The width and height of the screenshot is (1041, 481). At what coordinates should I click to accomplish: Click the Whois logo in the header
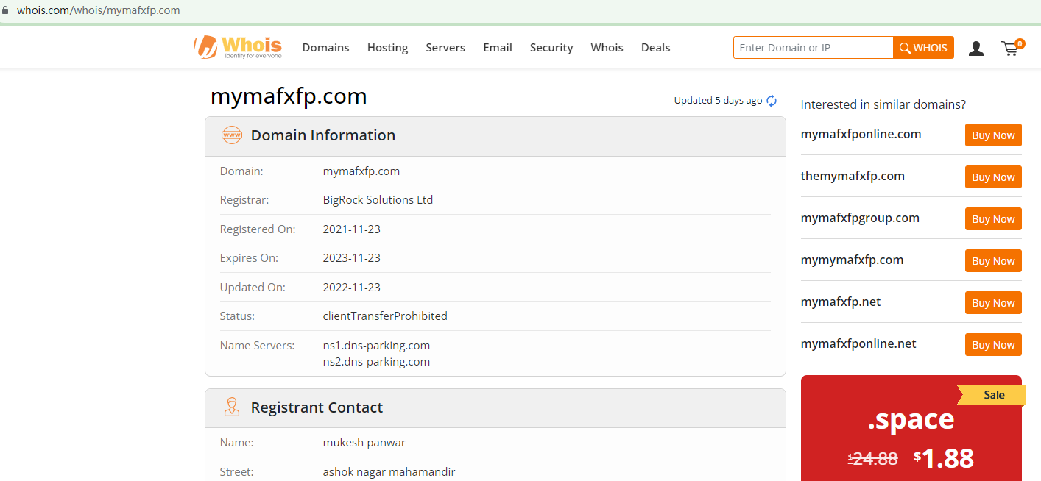pyautogui.click(x=237, y=47)
